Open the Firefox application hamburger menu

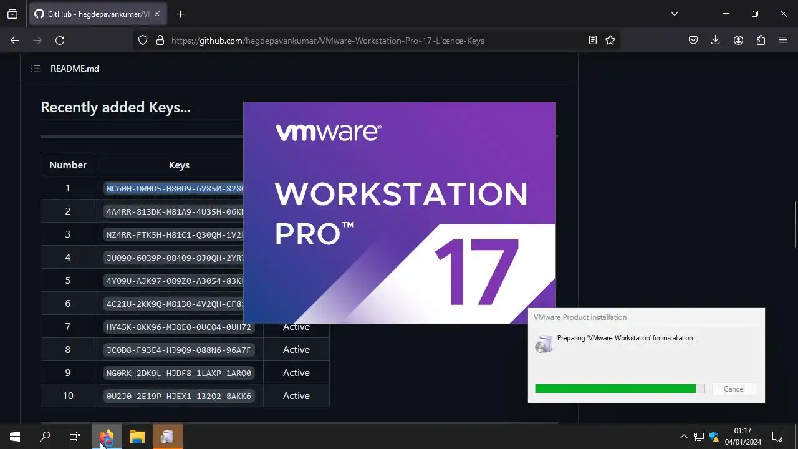click(x=783, y=40)
